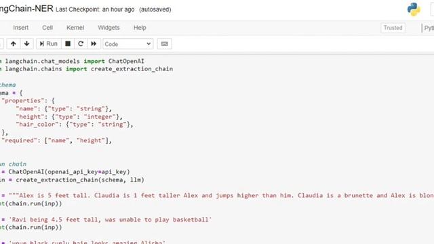Click the 'Alex is 5 feet tall' string
This screenshot has width=434, height=244.
point(221,196)
